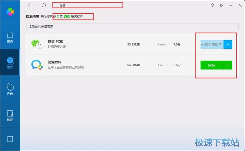Click the 7.0分 score text

pyautogui.click(x=177, y=45)
